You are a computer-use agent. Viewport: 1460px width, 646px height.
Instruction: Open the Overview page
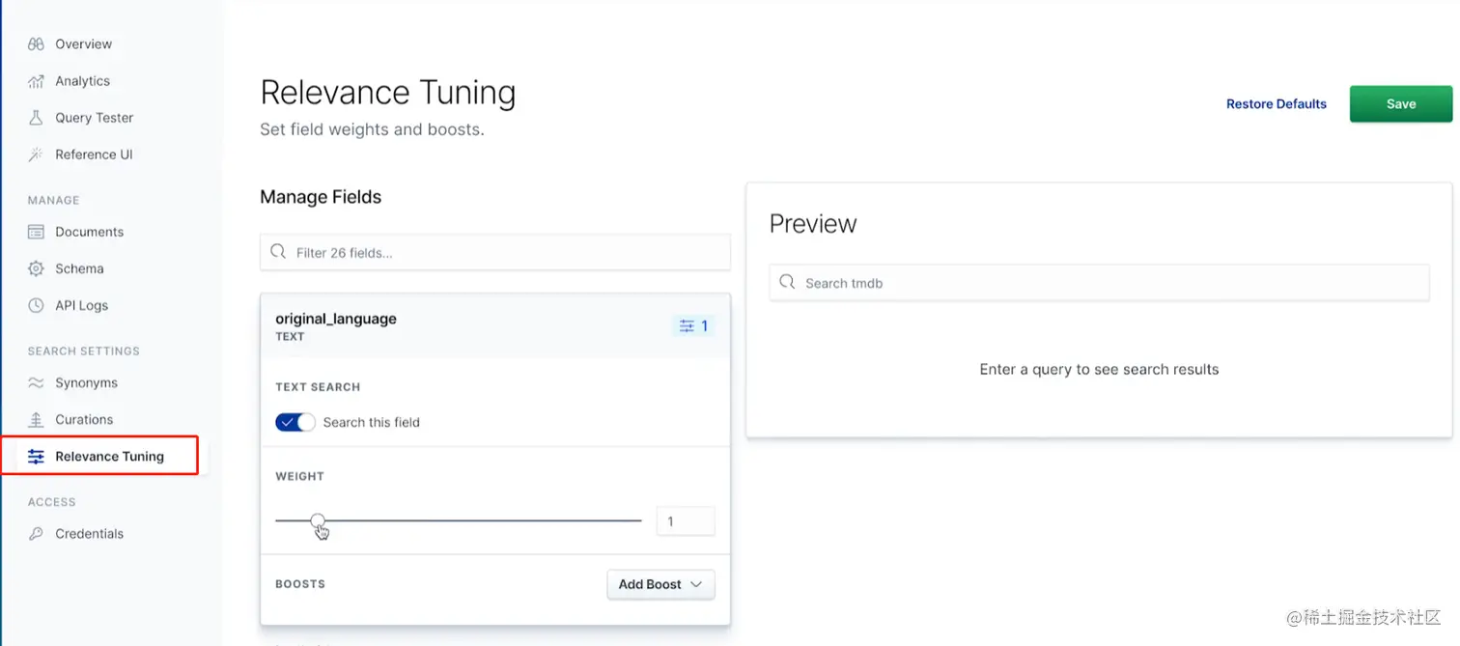[83, 44]
